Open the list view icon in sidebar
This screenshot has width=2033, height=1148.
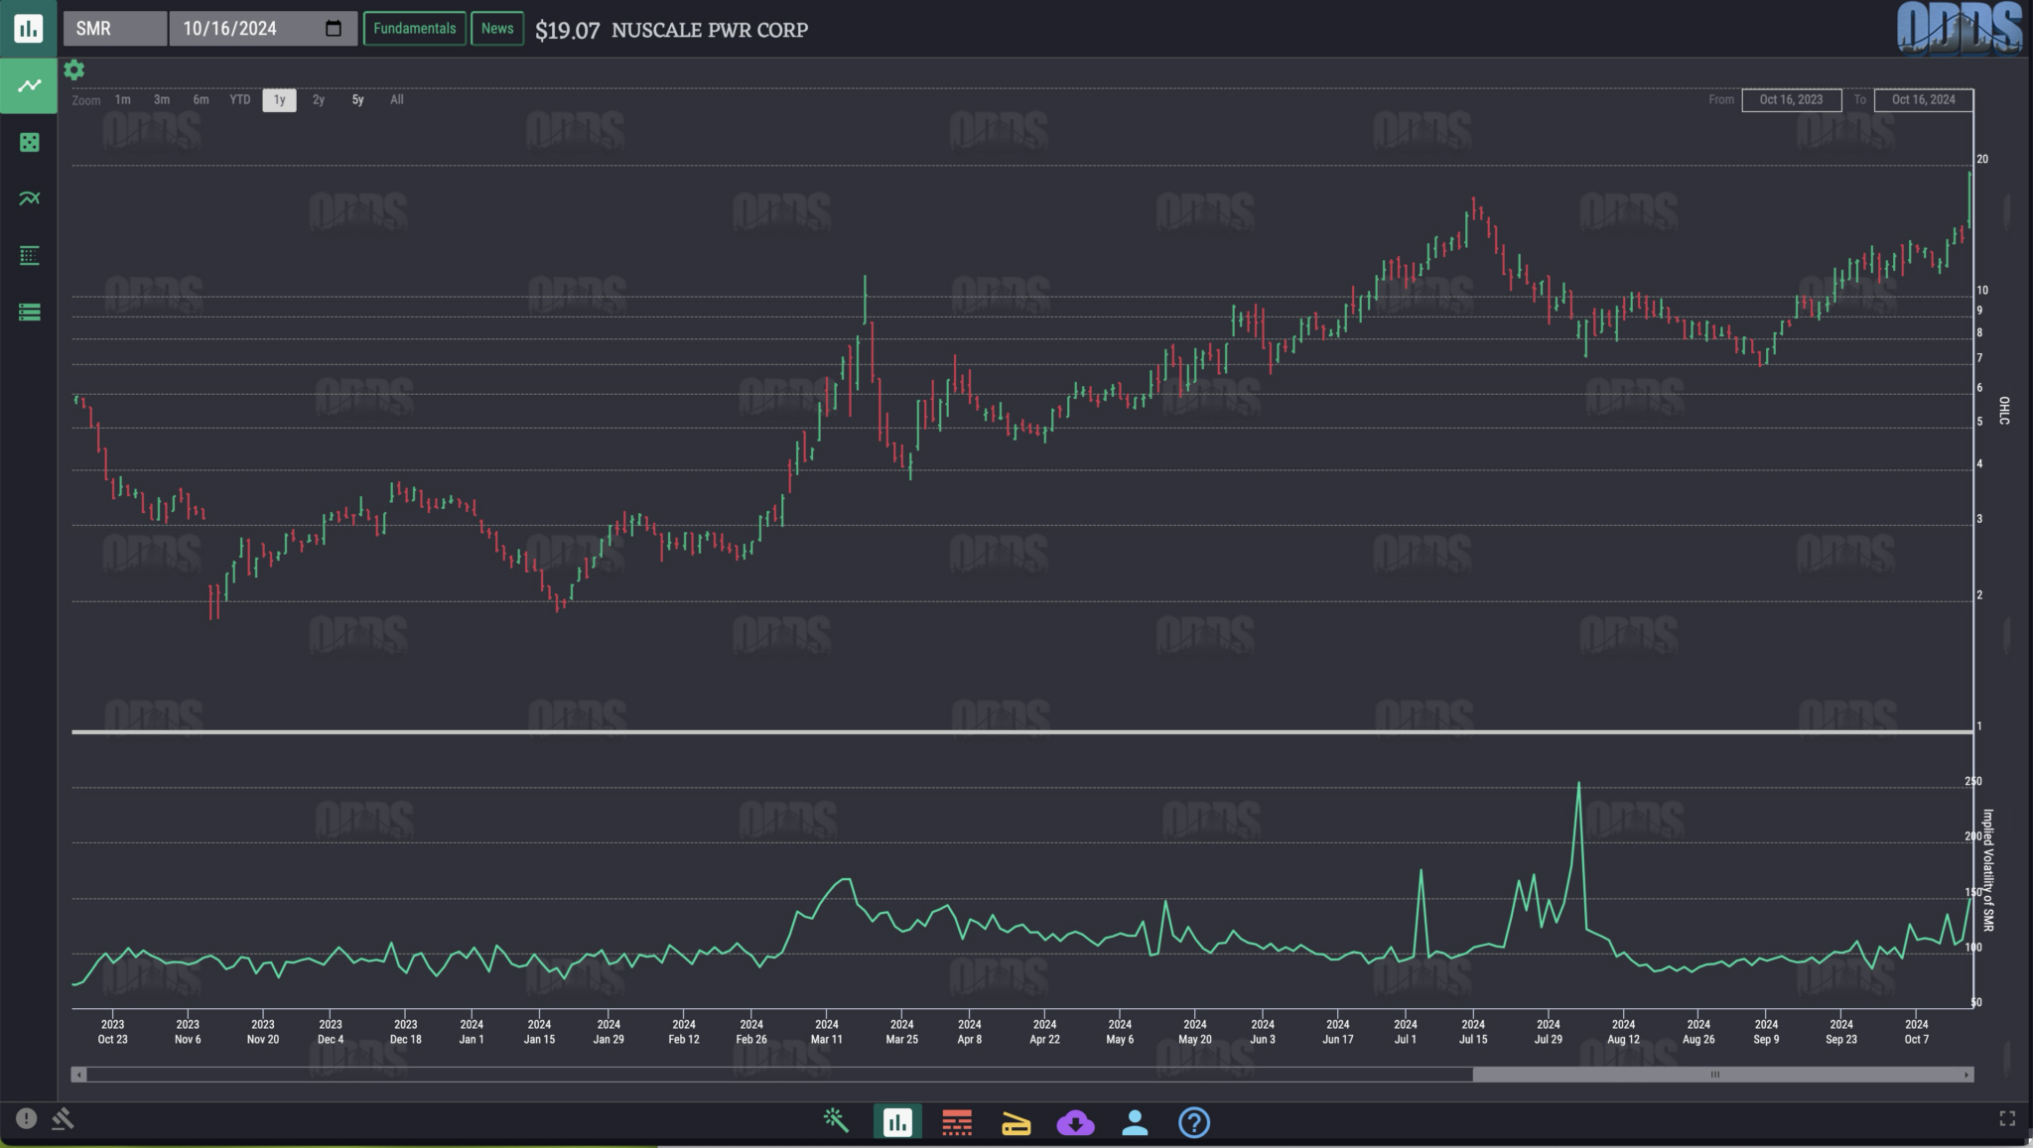tap(28, 312)
